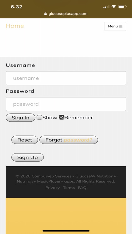Open the Privacy footer link
Screen dimensions: 132x234
pyautogui.click(x=53, y=188)
